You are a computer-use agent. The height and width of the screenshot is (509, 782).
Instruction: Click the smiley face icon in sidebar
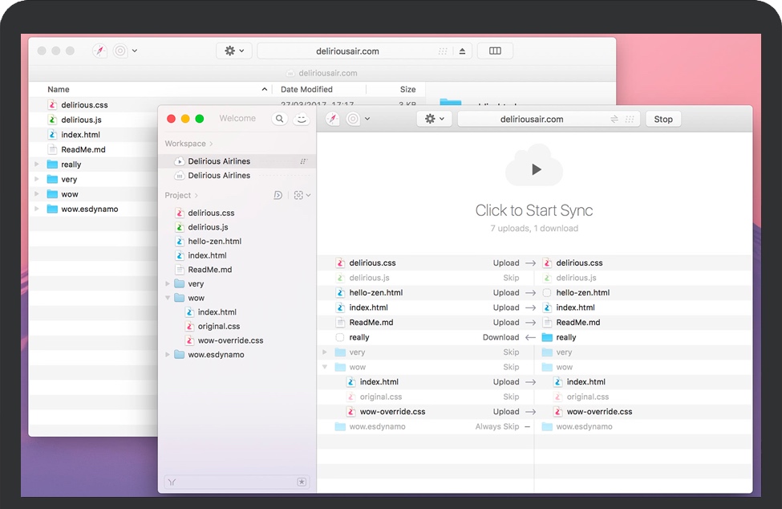coord(302,119)
